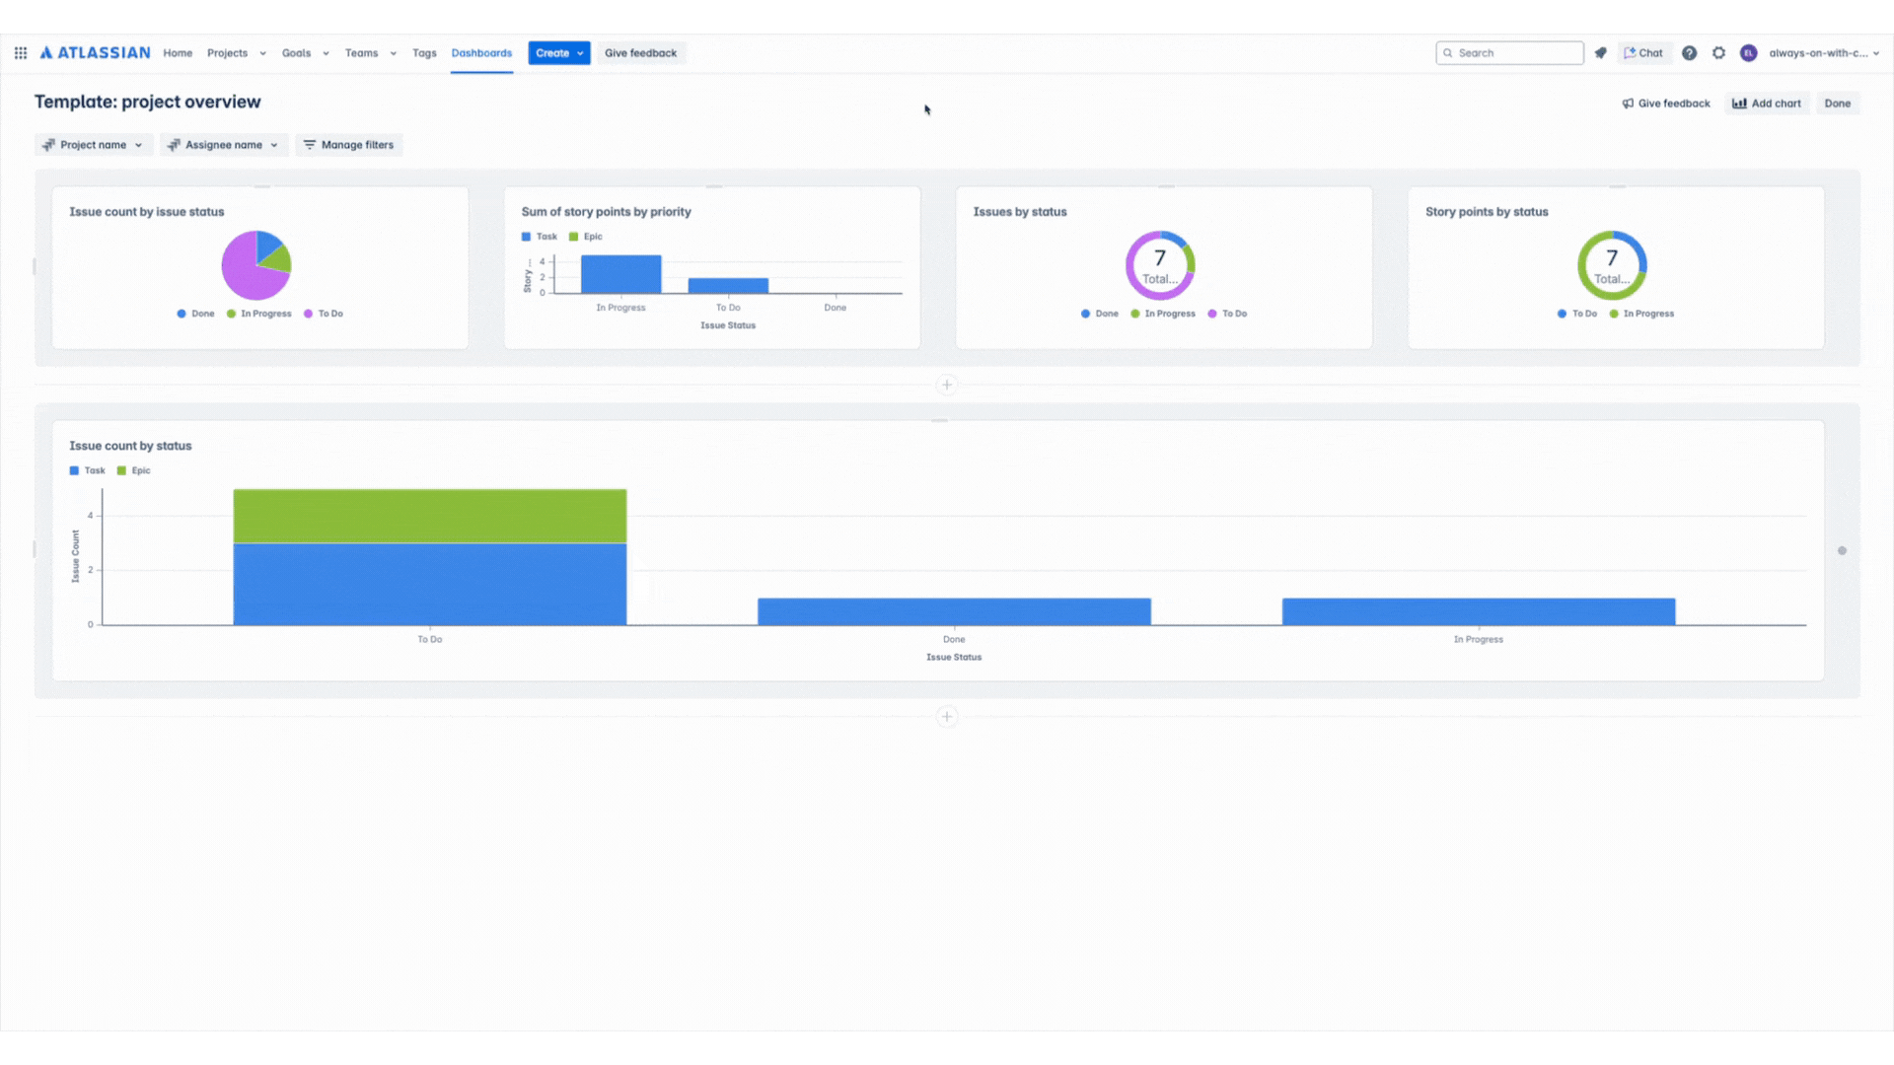Click the Add chart icon
This screenshot has height=1065, width=1894.
(x=1739, y=103)
